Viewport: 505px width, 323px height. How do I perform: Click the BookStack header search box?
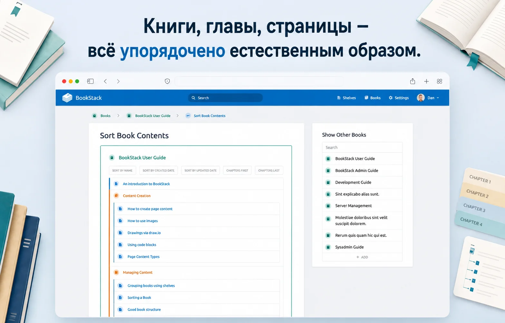[x=225, y=98]
